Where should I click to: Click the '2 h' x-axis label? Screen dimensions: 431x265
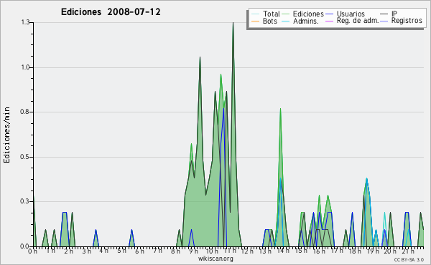point(68,251)
